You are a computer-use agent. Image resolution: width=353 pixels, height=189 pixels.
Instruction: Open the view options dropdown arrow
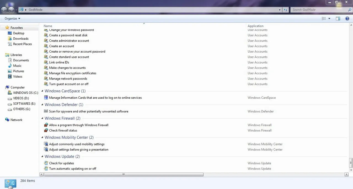click(329, 18)
